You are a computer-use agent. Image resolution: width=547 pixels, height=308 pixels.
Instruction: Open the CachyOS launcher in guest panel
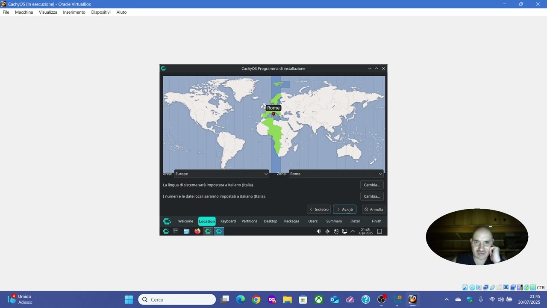pyautogui.click(x=166, y=231)
